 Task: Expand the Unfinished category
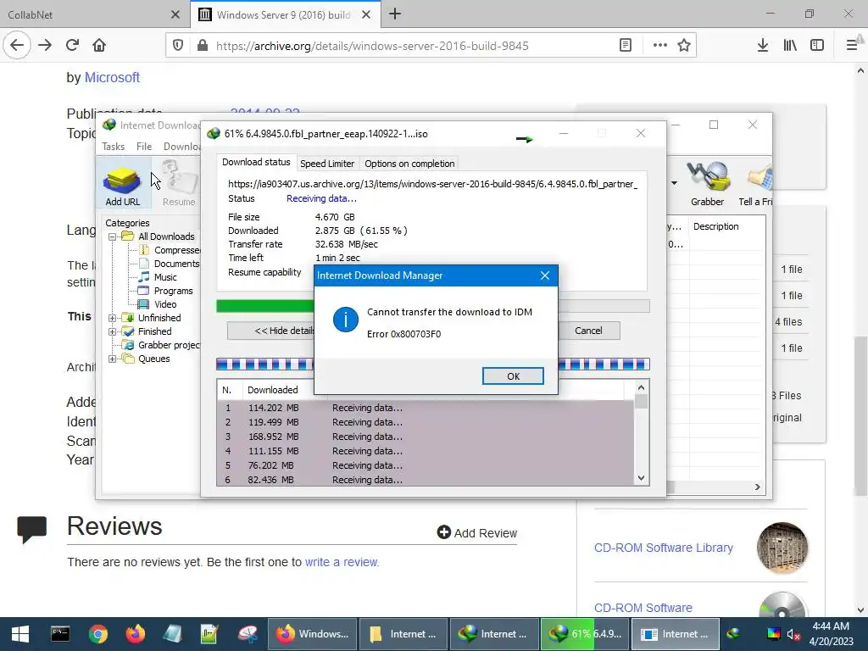coord(113,318)
